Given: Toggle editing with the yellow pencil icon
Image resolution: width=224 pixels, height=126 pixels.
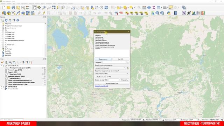Looking at the screenshot, I should (x=44, y=13).
